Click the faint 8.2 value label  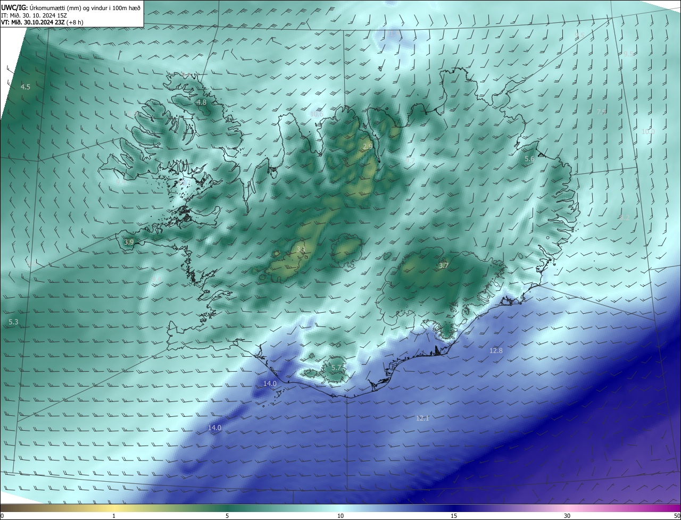click(625, 217)
